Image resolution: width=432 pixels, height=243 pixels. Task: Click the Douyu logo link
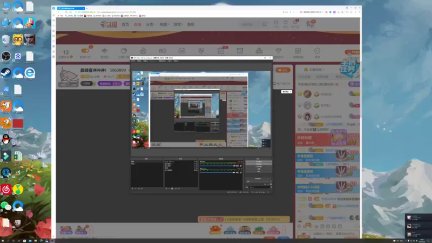coord(109,24)
